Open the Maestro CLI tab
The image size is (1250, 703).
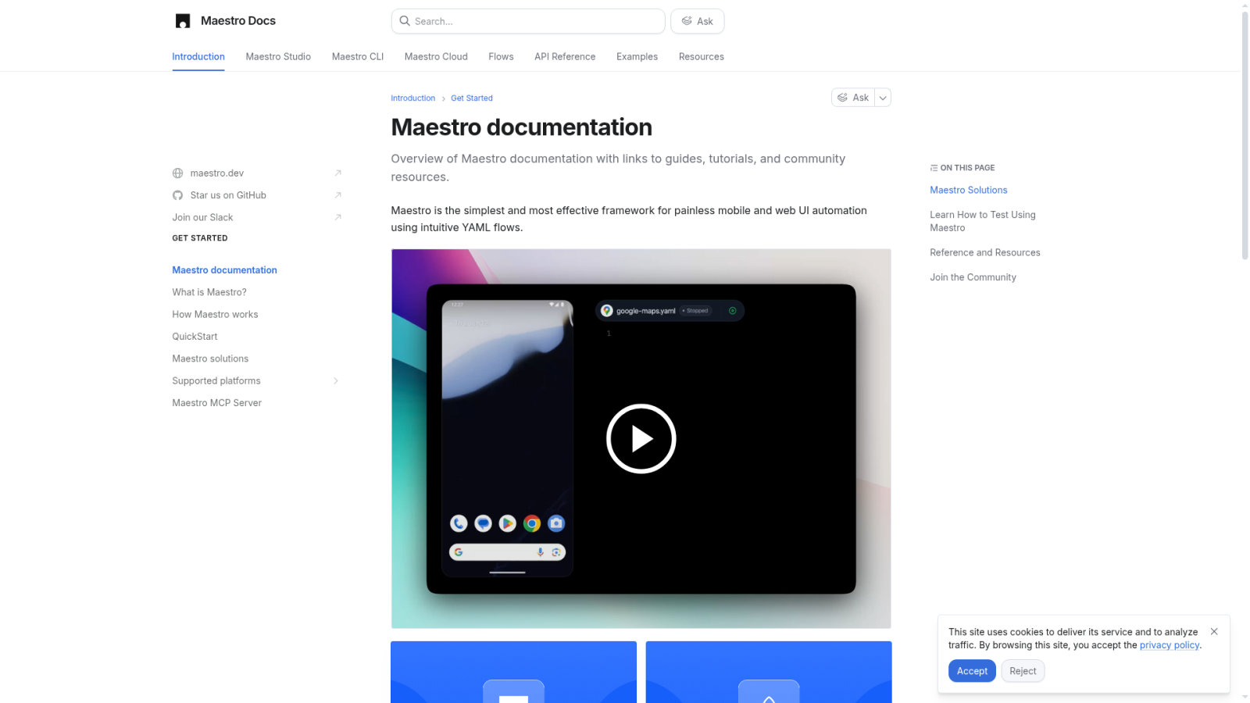(x=358, y=57)
